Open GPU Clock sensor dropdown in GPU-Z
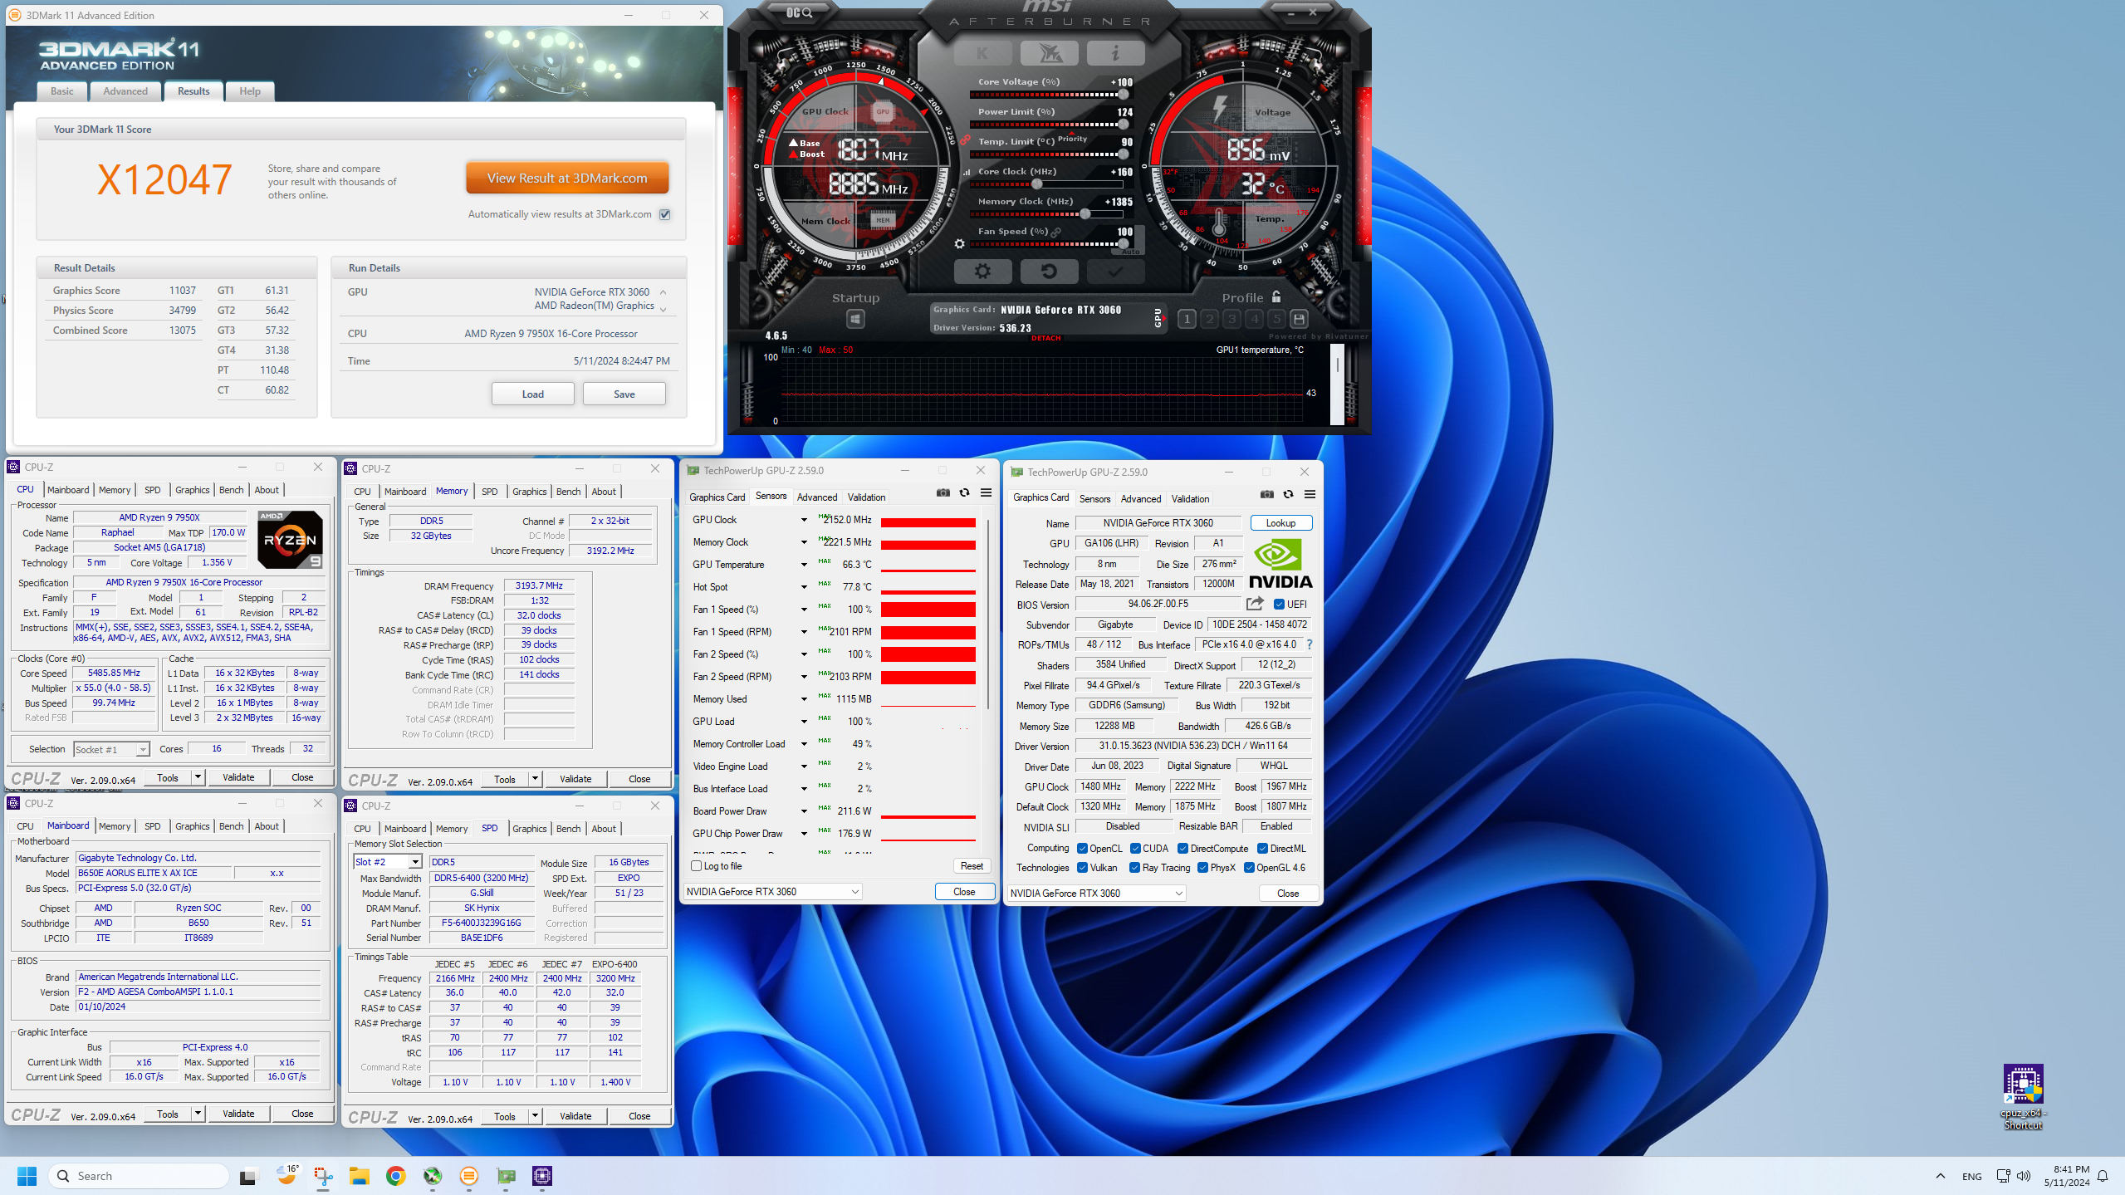Viewport: 2125px width, 1195px height. 804,520
